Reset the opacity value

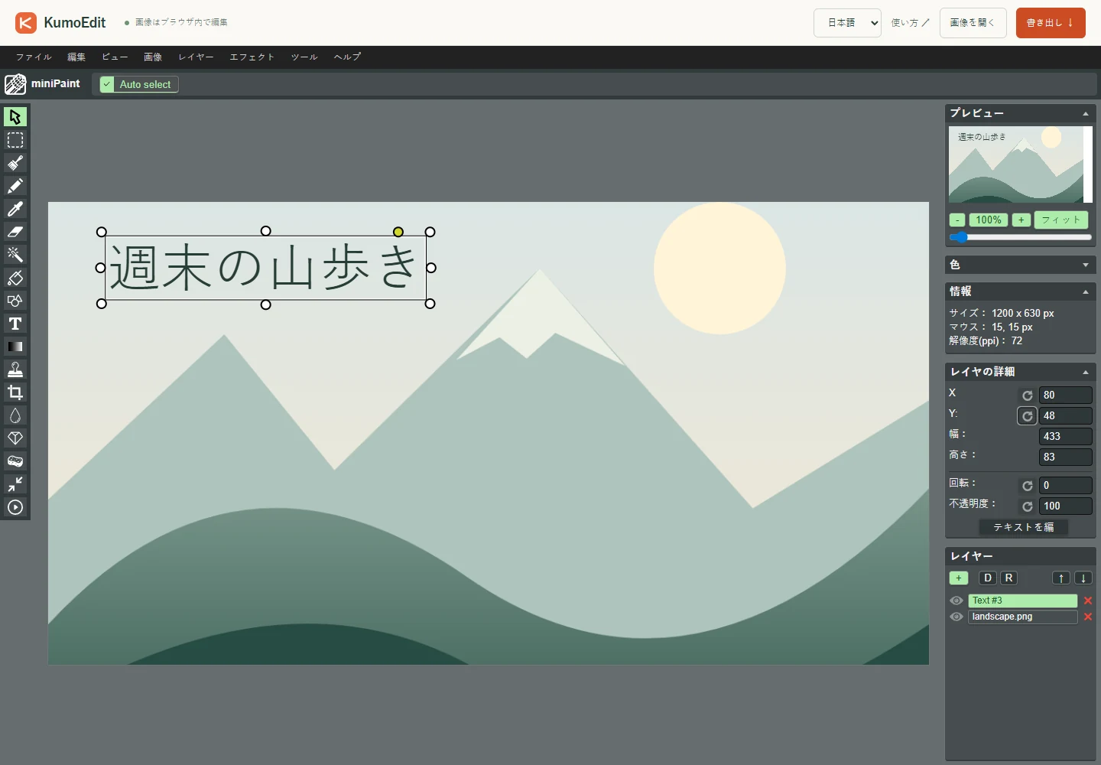1028,506
